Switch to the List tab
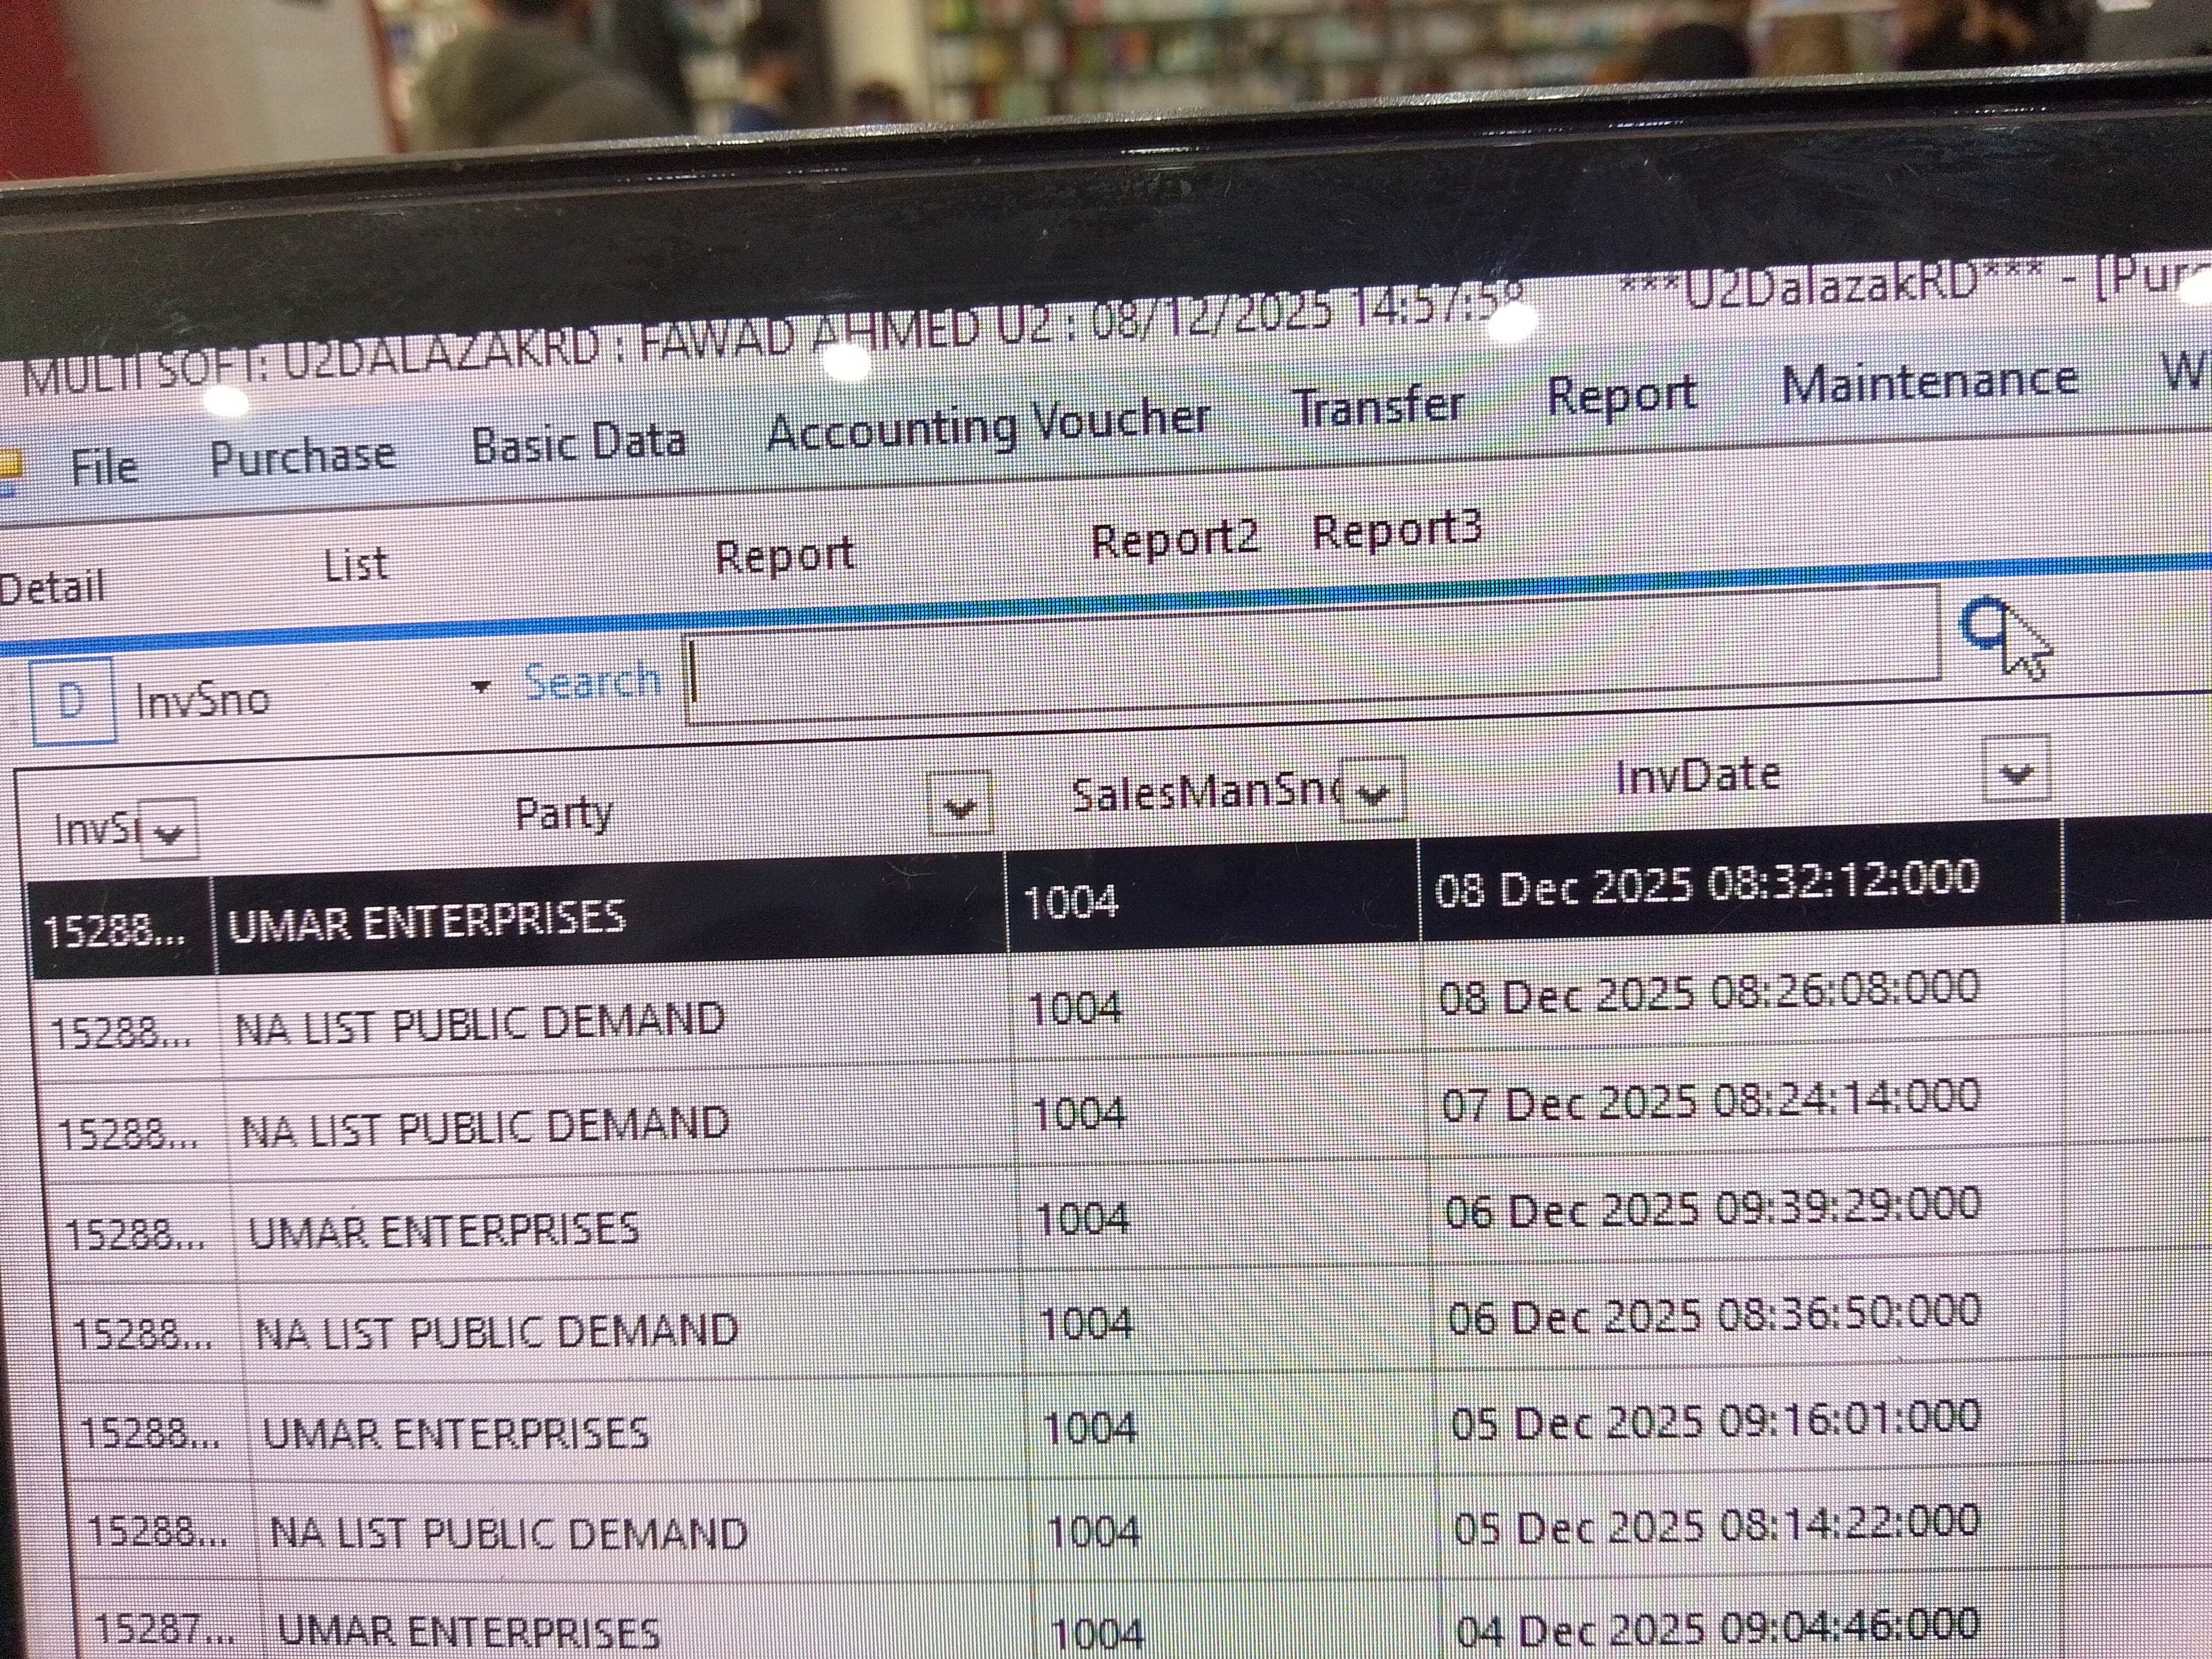 point(356,565)
